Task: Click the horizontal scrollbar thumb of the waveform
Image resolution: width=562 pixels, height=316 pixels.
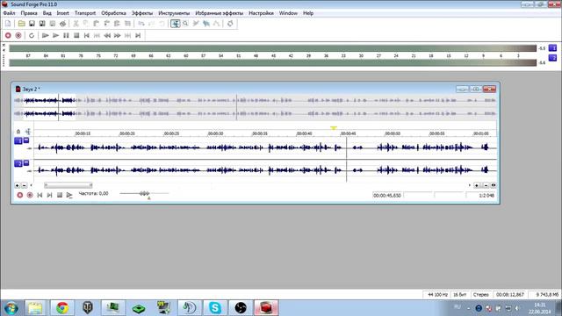Action: [x=68, y=185]
